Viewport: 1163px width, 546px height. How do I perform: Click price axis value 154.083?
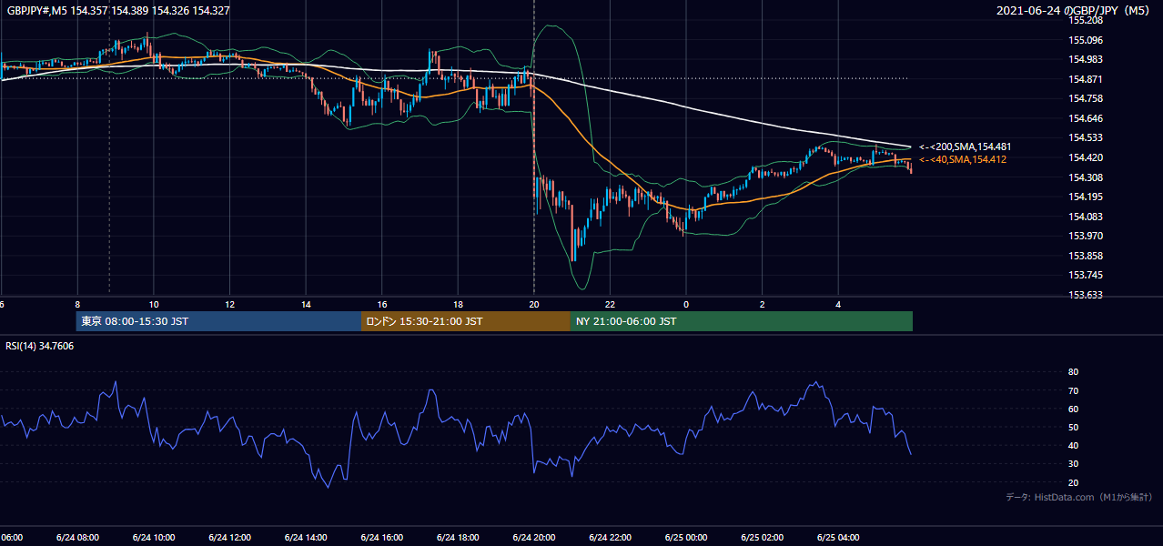[1086, 217]
